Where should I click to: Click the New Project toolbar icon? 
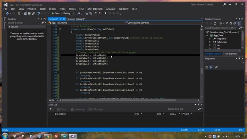(19, 14)
